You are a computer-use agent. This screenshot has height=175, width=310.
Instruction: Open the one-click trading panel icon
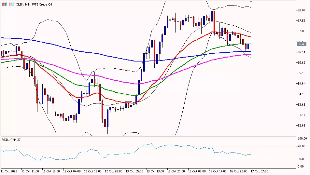11,4
